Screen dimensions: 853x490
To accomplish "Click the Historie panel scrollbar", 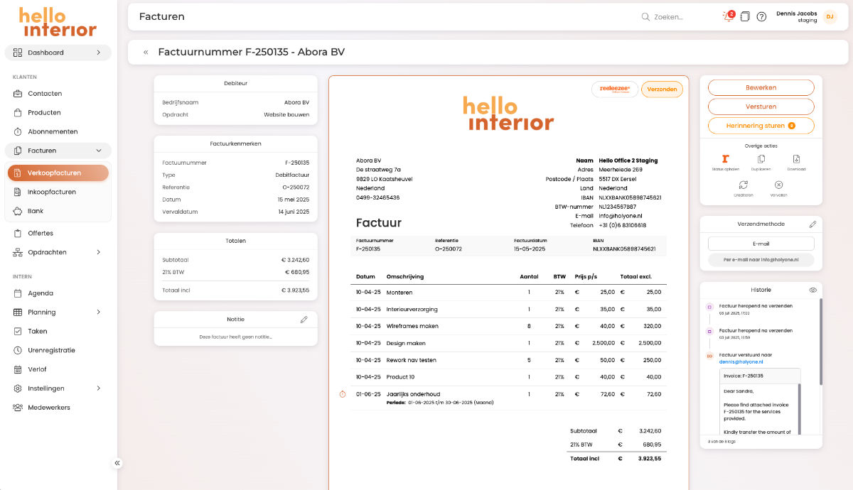I will 820,341.
